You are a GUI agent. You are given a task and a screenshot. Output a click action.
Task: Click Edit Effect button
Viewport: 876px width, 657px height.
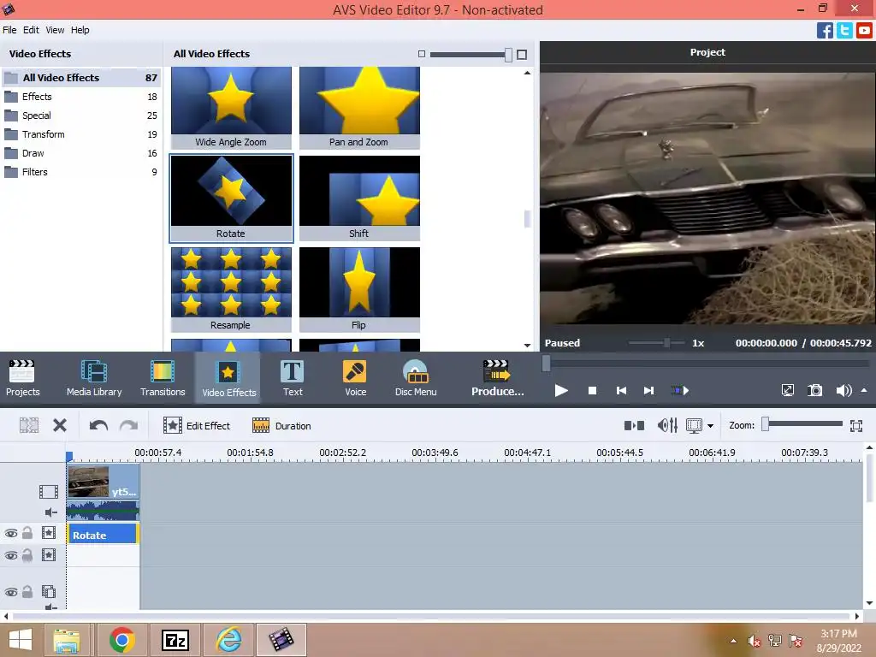[197, 426]
